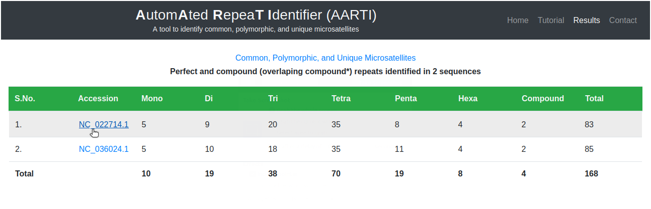651x209 pixels.
Task: Open the Contact page link
Action: click(x=623, y=21)
